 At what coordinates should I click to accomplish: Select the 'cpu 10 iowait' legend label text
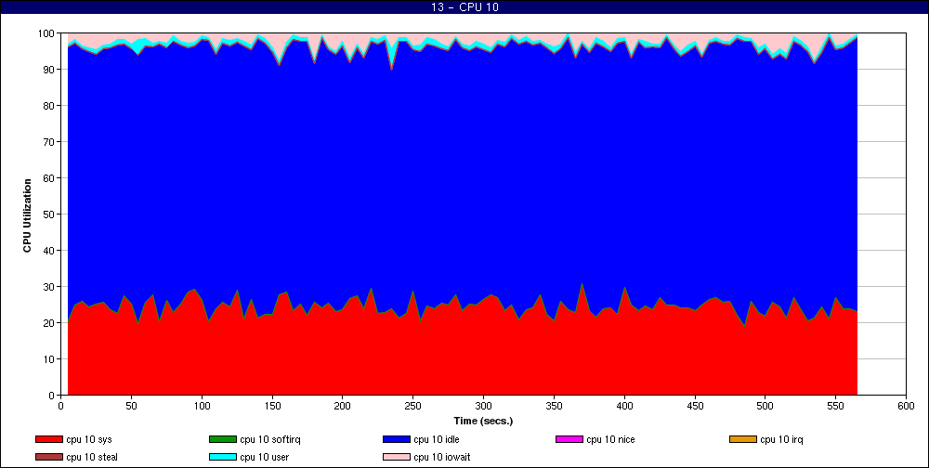coord(442,457)
